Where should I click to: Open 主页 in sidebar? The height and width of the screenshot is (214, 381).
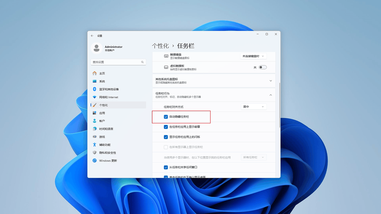click(x=118, y=73)
